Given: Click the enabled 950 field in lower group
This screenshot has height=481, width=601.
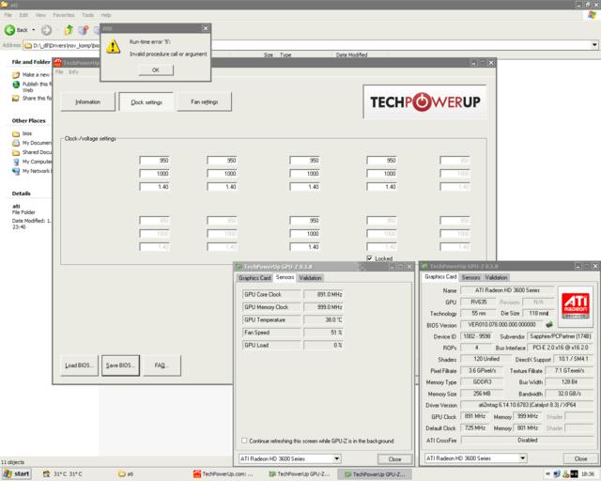Looking at the screenshot, I should [x=304, y=221].
